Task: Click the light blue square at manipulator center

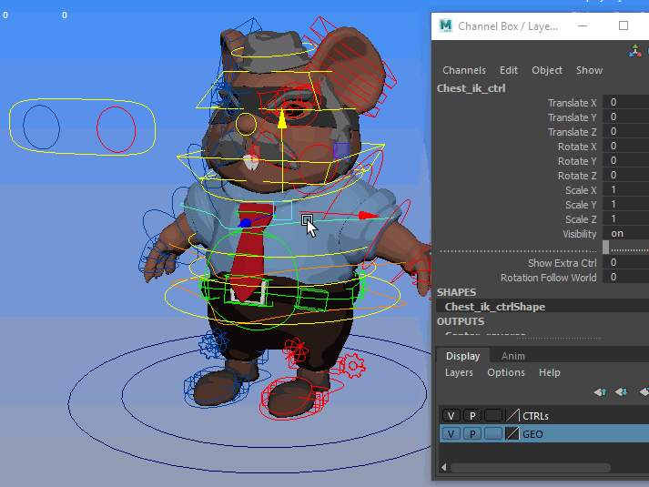Action: [x=283, y=210]
